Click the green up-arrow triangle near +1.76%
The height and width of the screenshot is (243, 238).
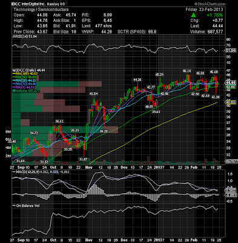[193, 15]
